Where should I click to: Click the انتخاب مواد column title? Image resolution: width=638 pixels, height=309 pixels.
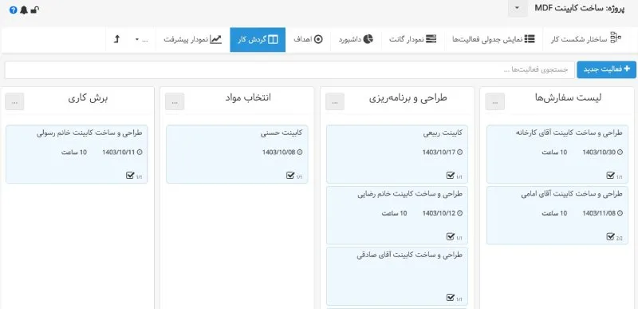point(248,98)
